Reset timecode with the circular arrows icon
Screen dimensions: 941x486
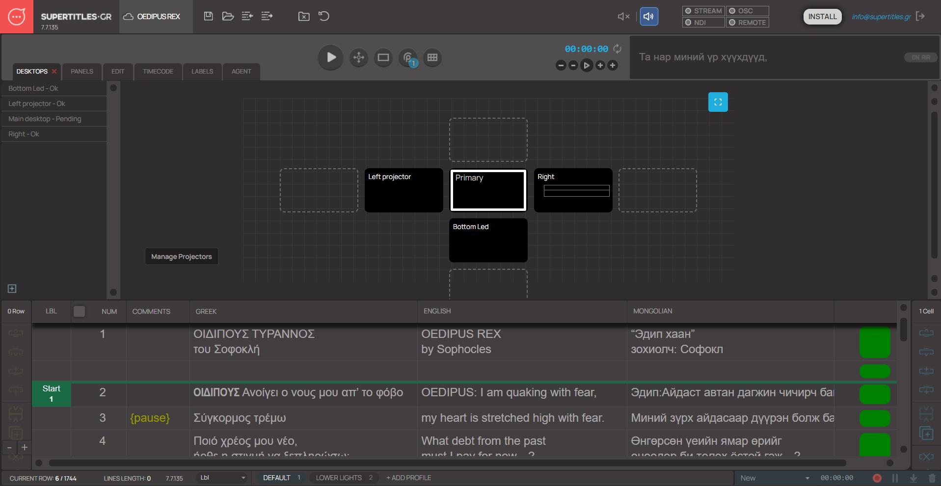[618, 49]
